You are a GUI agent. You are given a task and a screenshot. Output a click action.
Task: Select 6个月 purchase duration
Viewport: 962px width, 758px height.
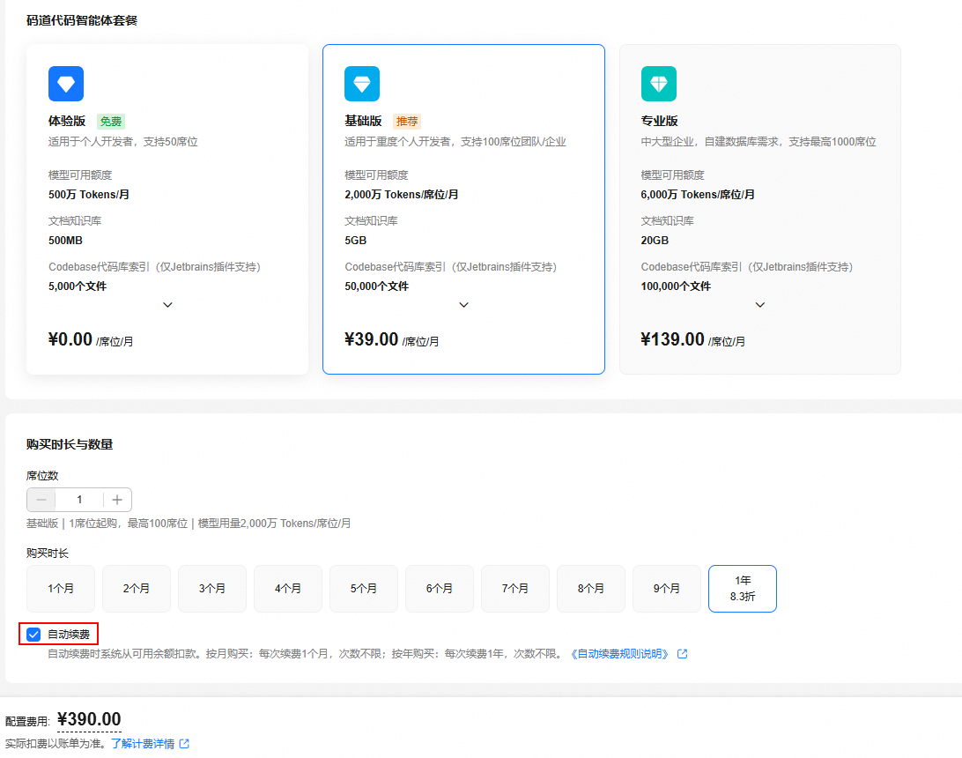440,589
